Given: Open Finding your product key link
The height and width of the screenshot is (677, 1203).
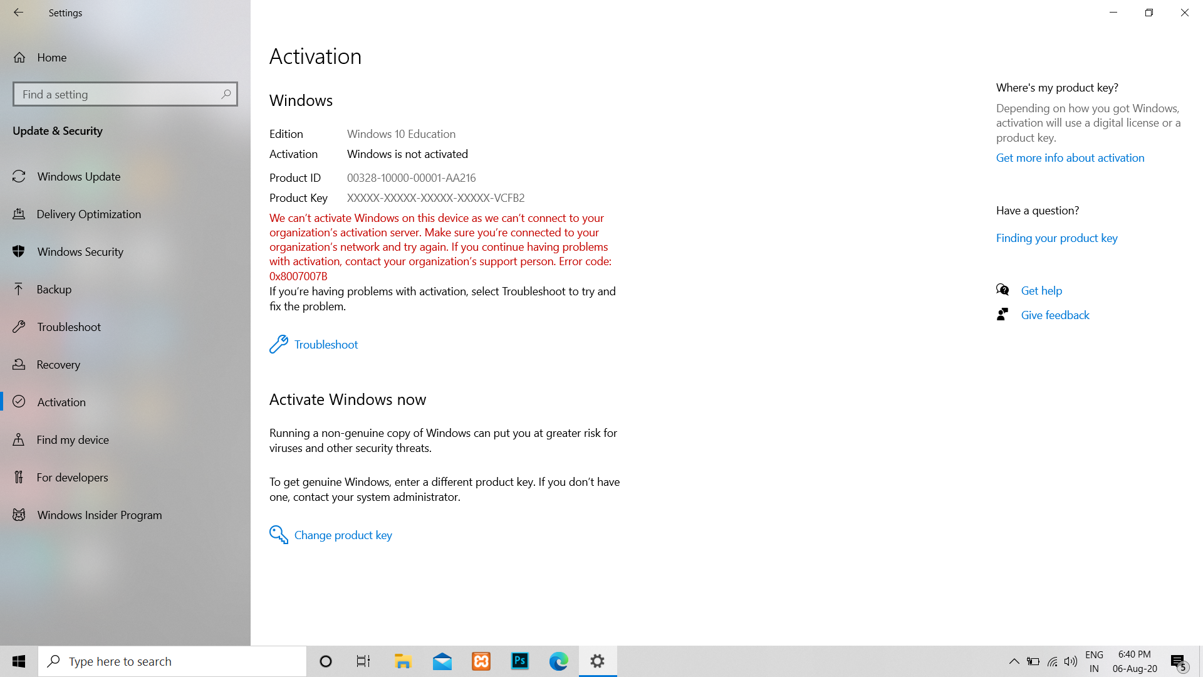Looking at the screenshot, I should [x=1056, y=238].
